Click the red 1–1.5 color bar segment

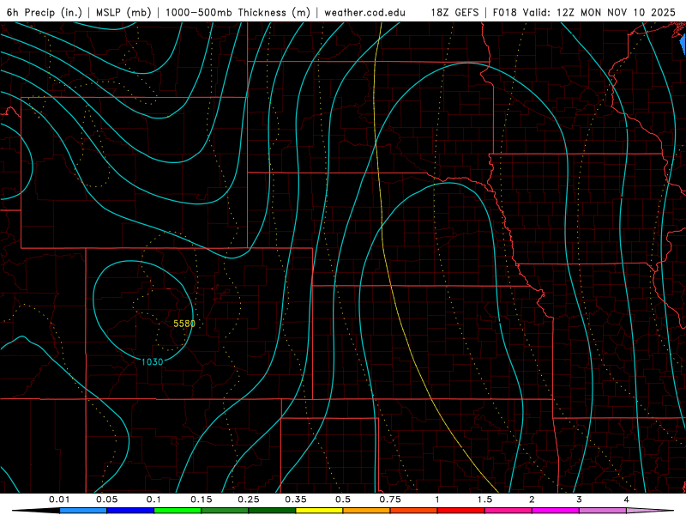tap(461, 511)
